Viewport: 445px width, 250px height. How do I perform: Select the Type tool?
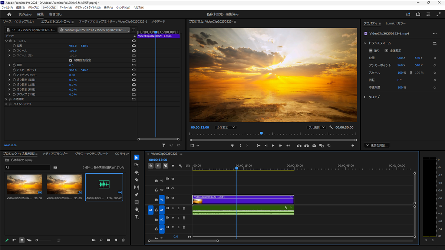136,217
